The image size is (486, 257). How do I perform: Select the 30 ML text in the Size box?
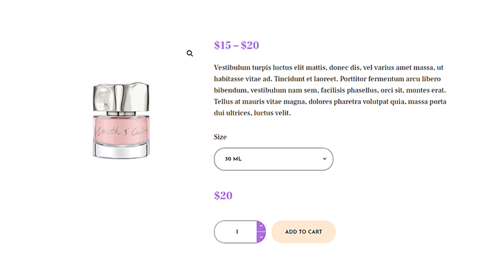233,159
